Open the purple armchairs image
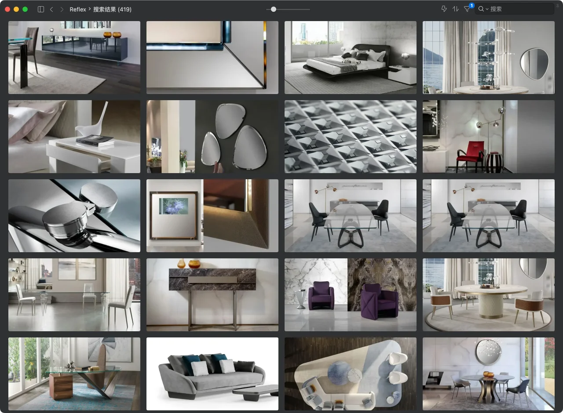Image resolution: width=563 pixels, height=413 pixels. point(351,295)
